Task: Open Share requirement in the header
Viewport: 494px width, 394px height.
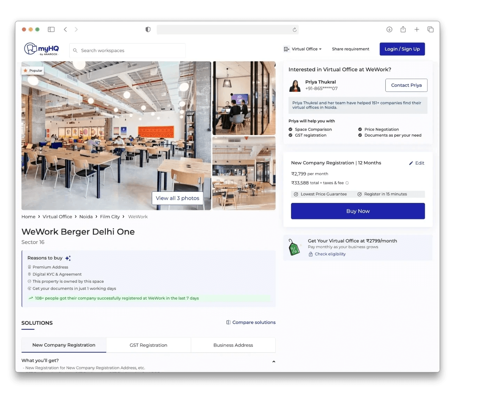Action: pyautogui.click(x=351, y=49)
